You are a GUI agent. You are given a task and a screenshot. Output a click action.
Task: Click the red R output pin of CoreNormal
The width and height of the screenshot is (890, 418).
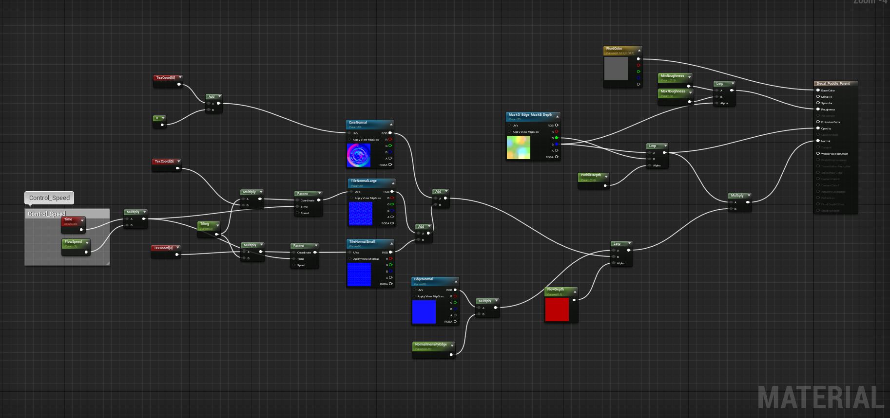(390, 139)
